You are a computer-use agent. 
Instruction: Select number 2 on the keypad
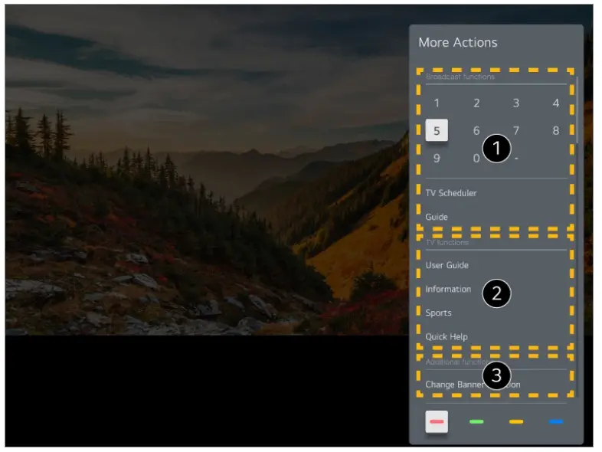pyautogui.click(x=476, y=103)
